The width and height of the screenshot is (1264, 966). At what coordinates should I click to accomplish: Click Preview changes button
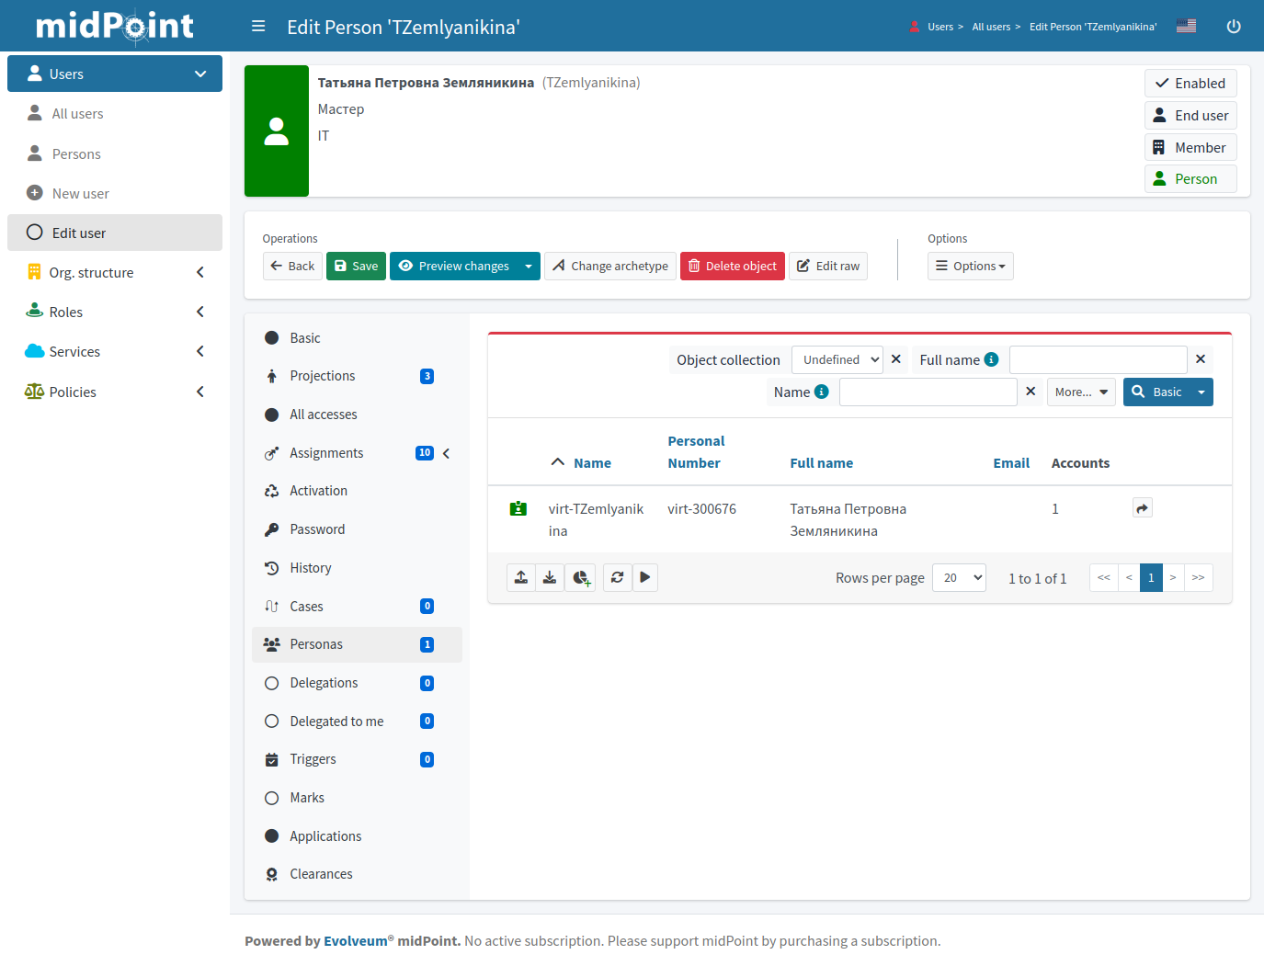tap(453, 266)
